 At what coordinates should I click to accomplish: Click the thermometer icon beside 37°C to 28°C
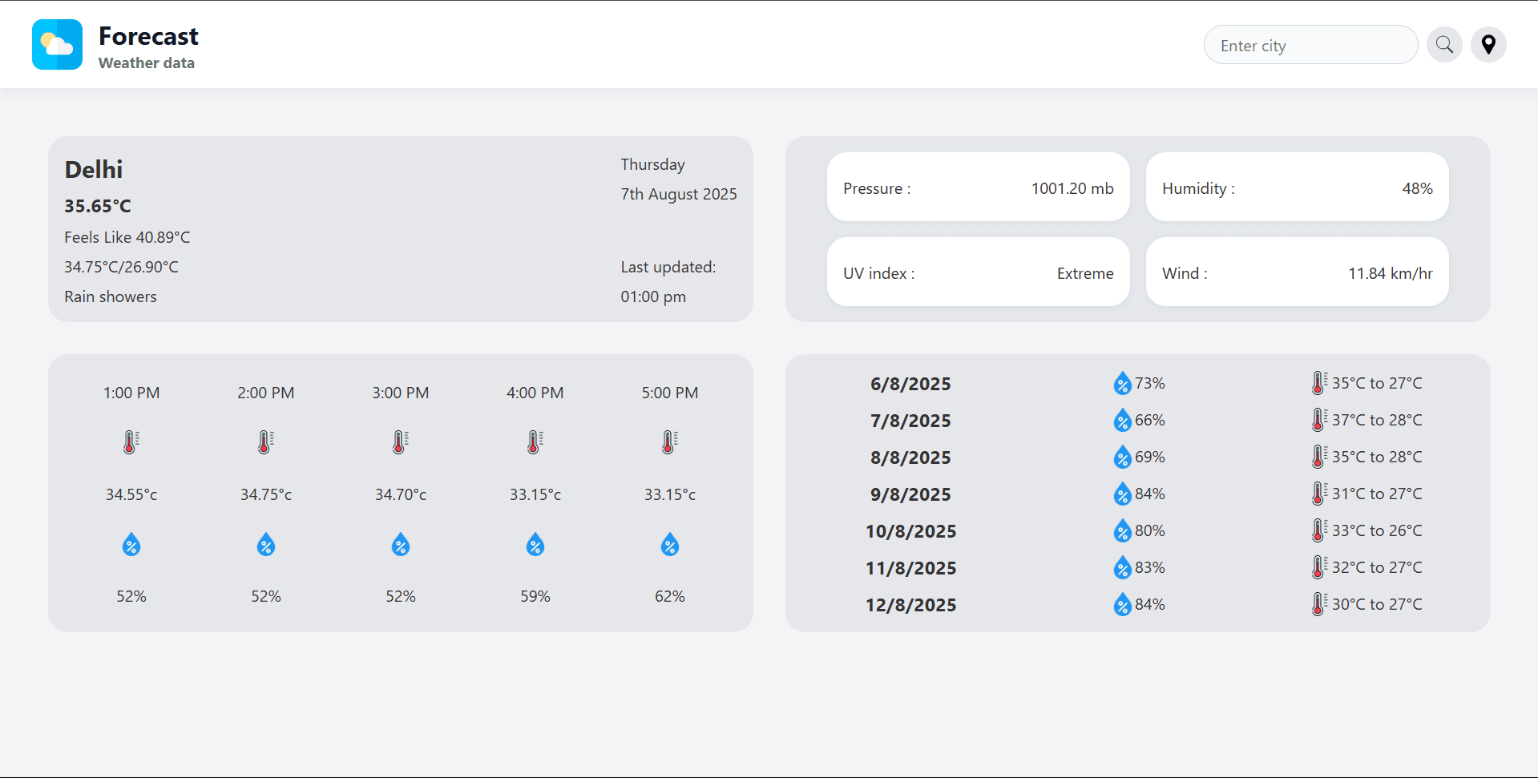click(1318, 420)
